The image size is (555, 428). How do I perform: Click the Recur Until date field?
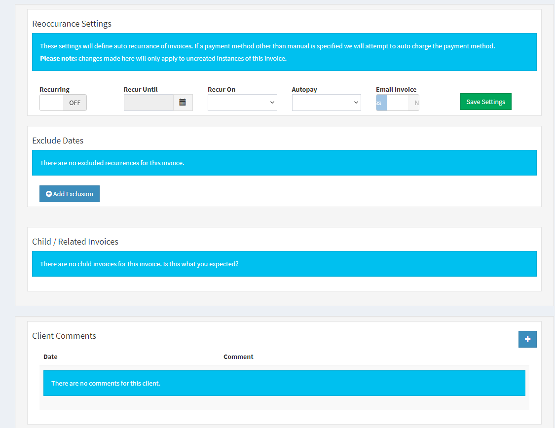(148, 103)
